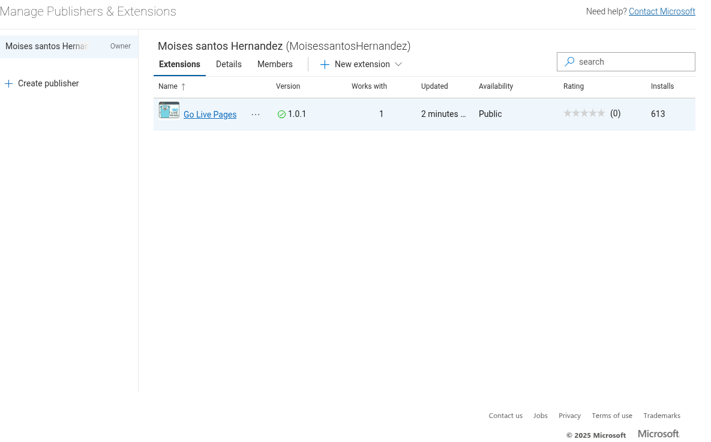This screenshot has width=711, height=442.
Task: Click the green verified checkmark beside version 1.0.1
Action: pos(281,114)
